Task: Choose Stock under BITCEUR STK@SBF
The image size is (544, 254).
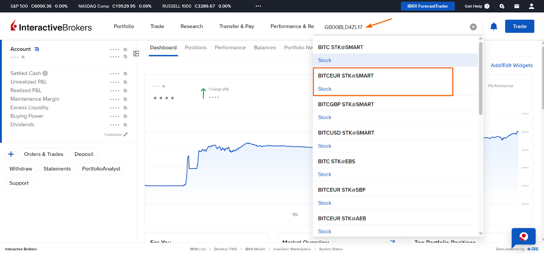Action: tap(325, 203)
